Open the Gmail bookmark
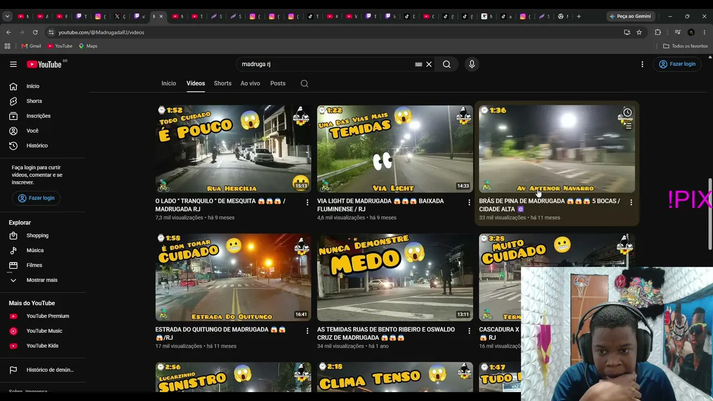This screenshot has width=713, height=401. pyautogui.click(x=31, y=46)
